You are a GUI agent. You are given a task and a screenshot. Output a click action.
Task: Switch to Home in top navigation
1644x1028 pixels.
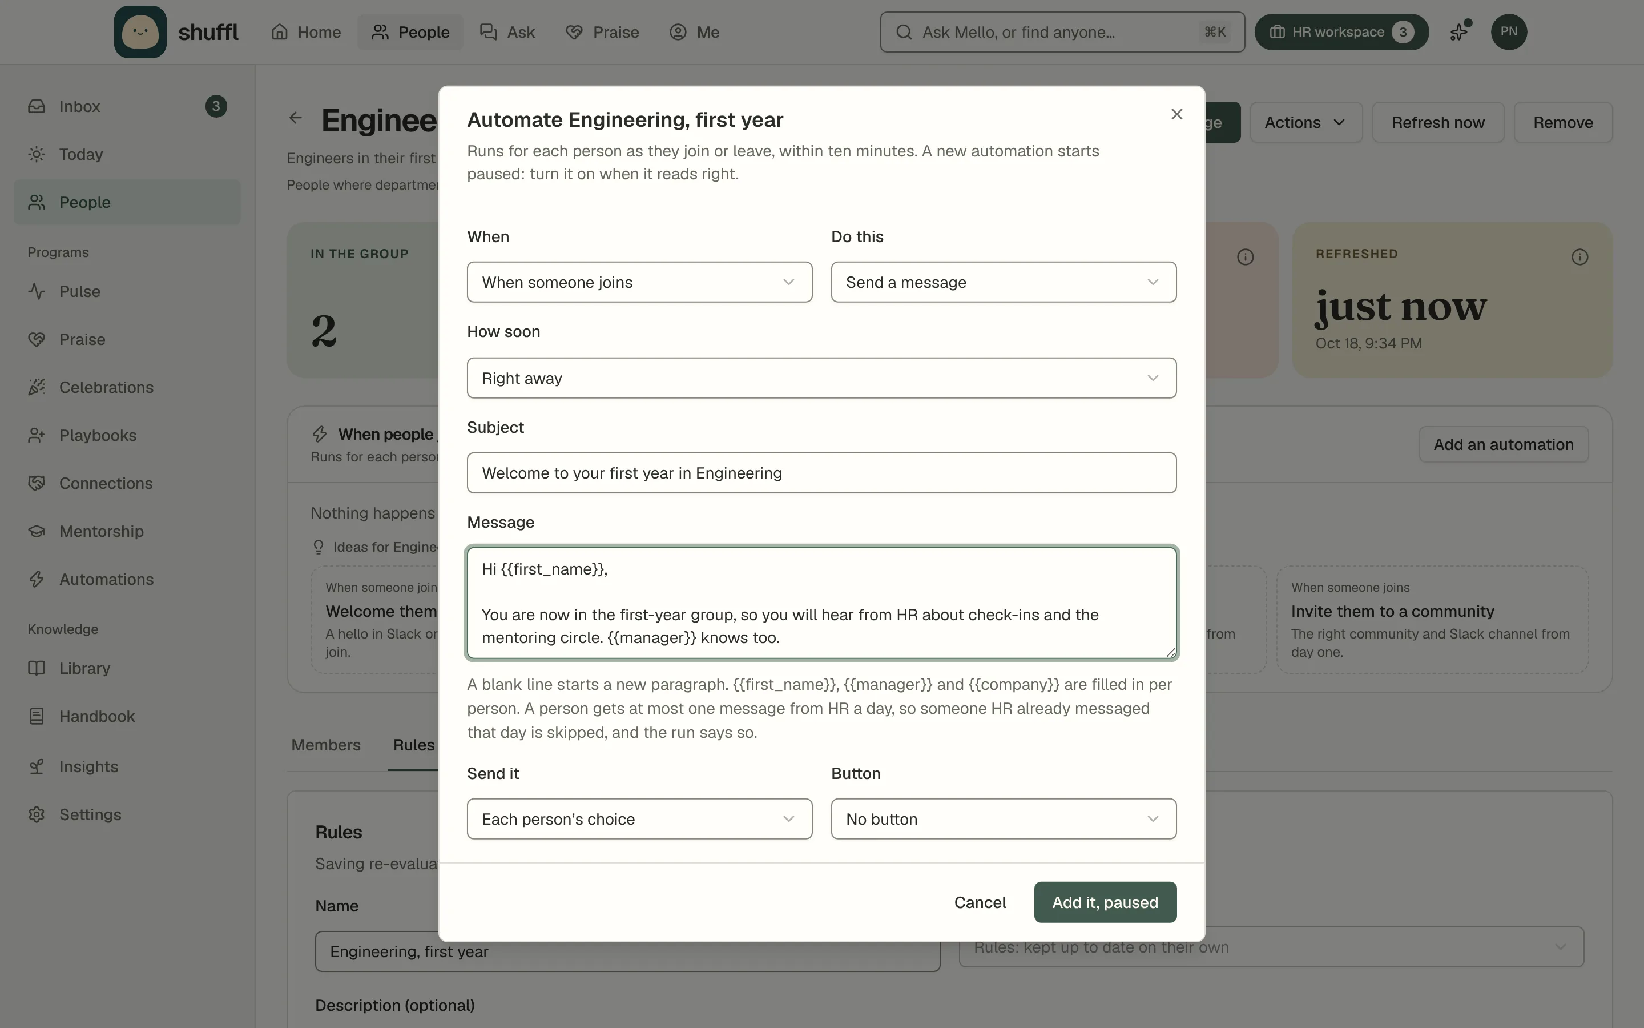307,32
